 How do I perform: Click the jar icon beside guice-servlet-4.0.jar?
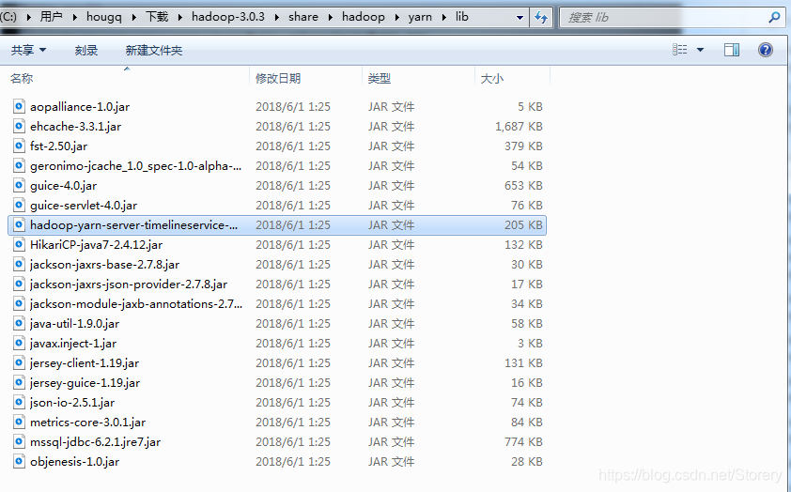[x=19, y=205]
